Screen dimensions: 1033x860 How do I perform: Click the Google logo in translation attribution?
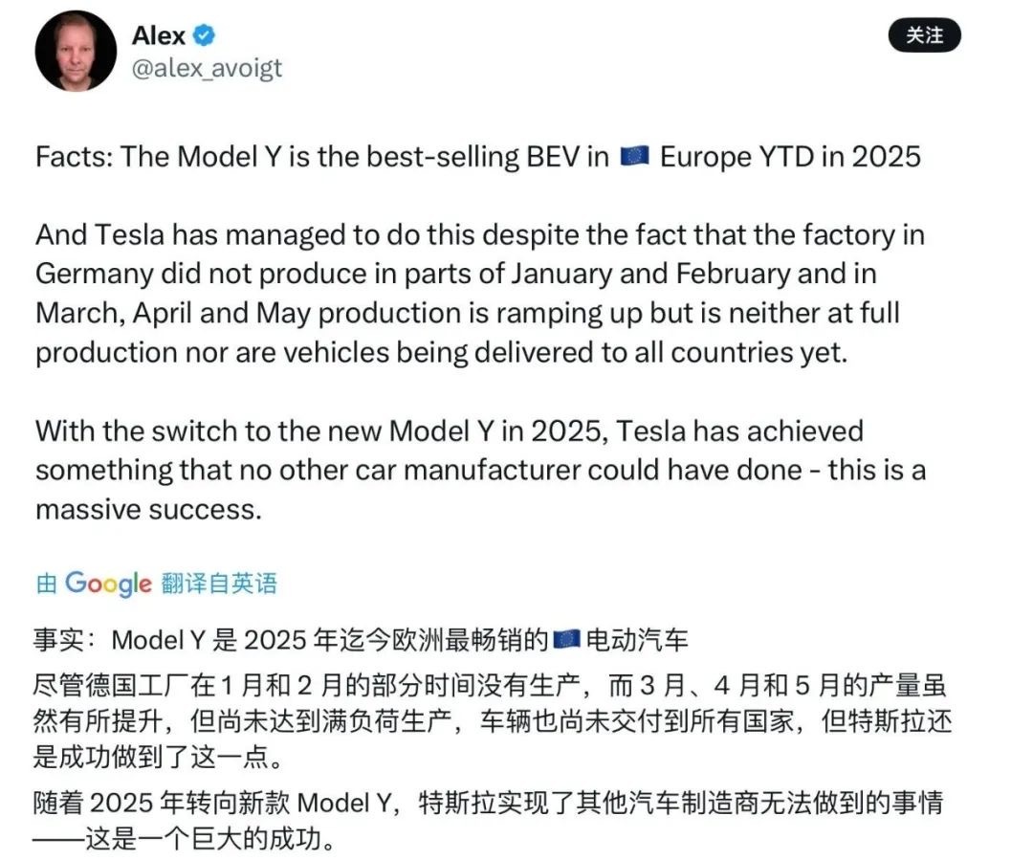pyautogui.click(x=109, y=584)
